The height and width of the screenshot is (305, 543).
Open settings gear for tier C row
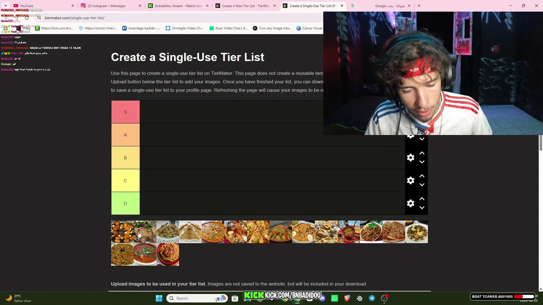click(x=411, y=180)
